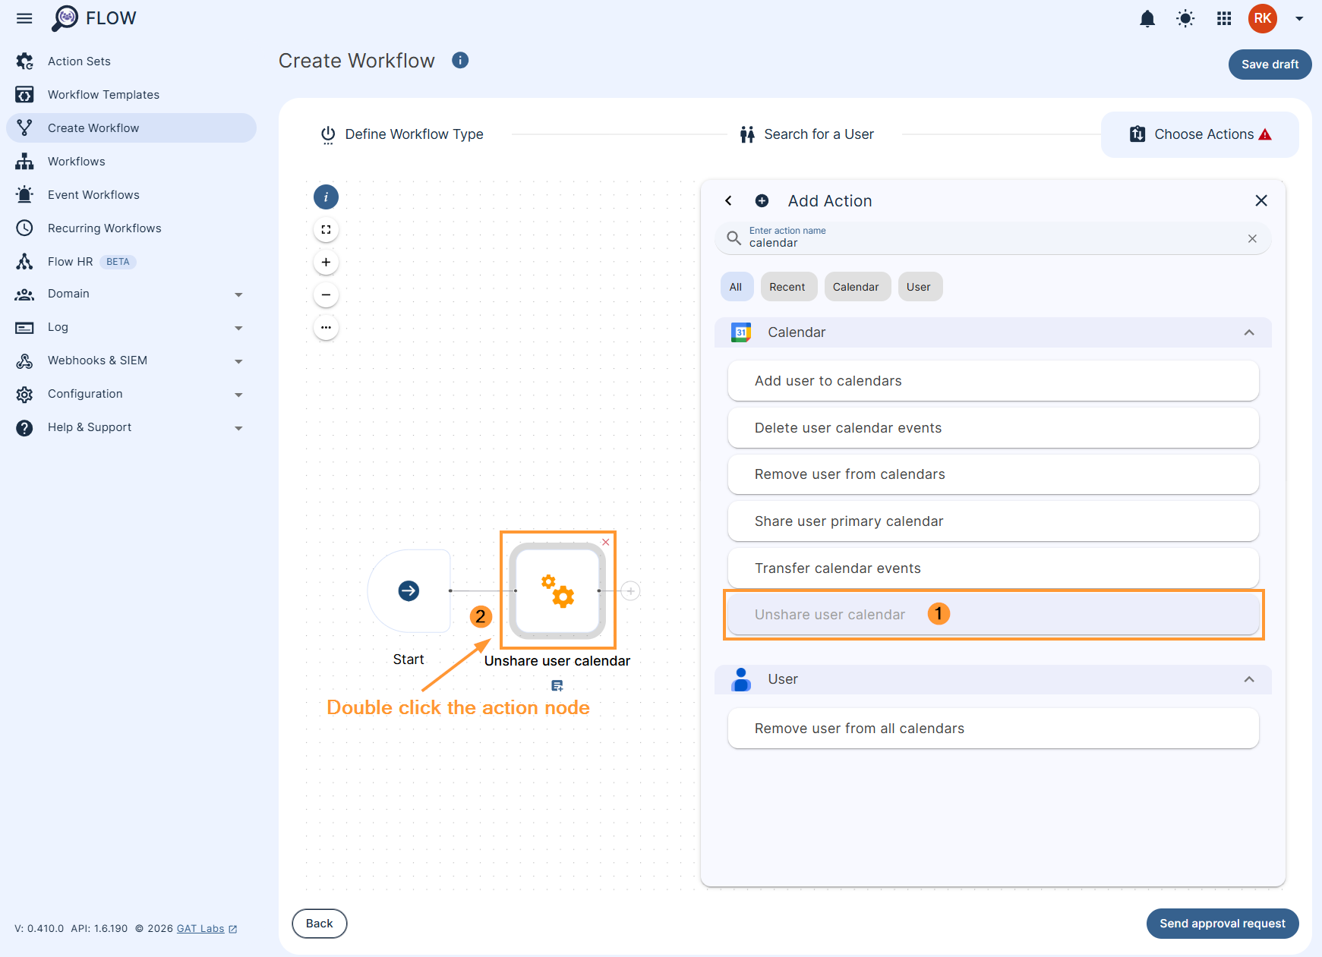Screen dimensions: 1322x957
Task: Clear the calendar search field
Action: coord(1252,238)
